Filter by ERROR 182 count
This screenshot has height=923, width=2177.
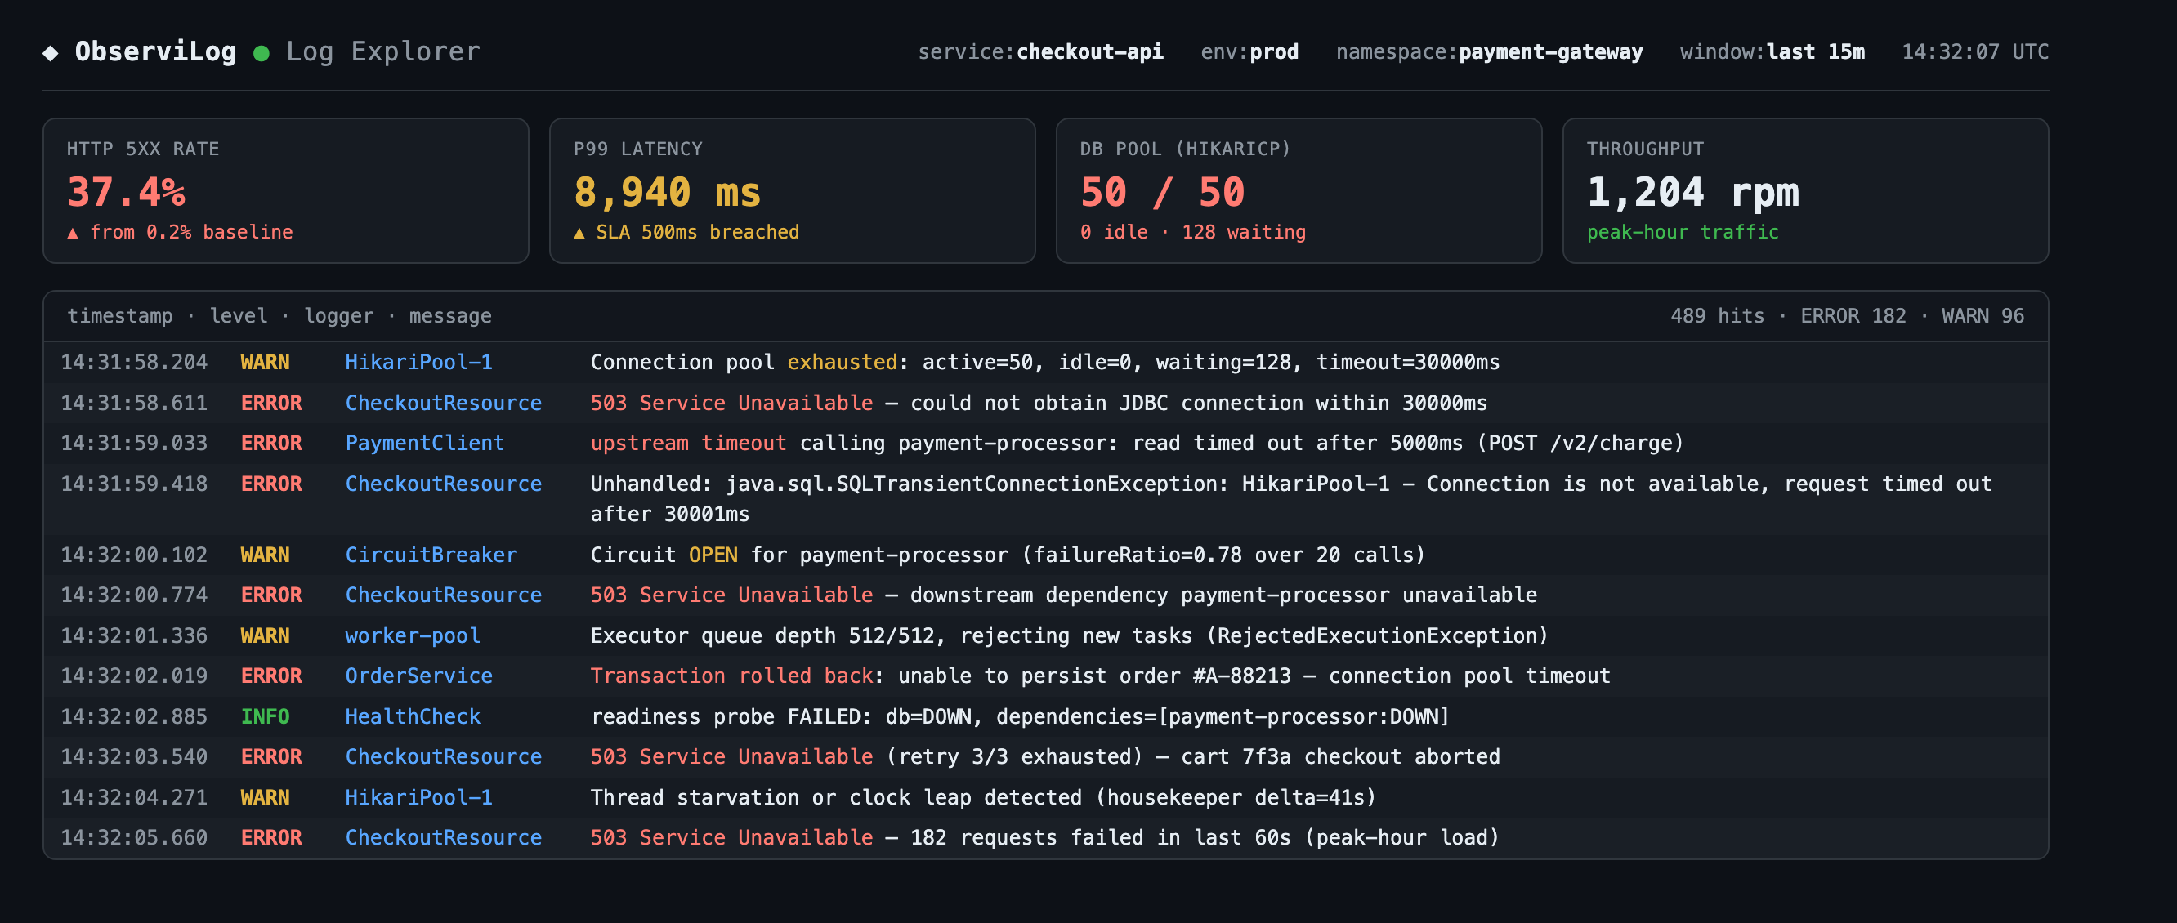pyautogui.click(x=1853, y=316)
